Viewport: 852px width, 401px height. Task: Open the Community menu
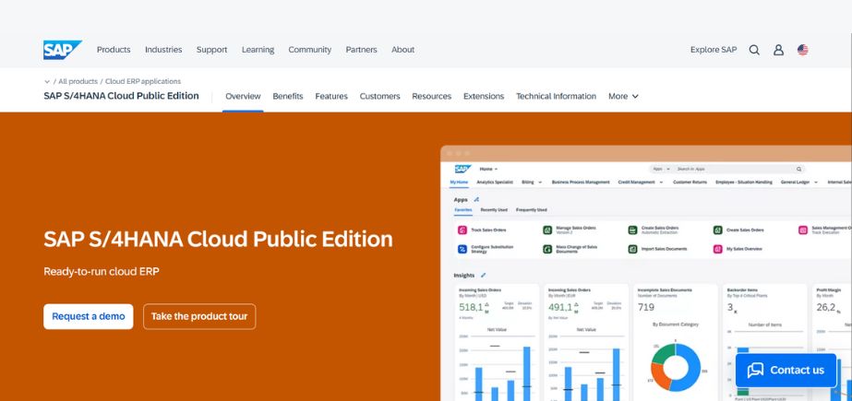click(310, 50)
